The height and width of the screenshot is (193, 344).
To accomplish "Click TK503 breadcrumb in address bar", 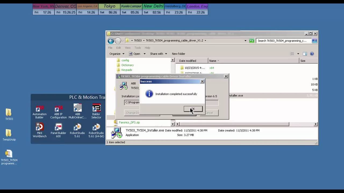I will [x=138, y=41].
